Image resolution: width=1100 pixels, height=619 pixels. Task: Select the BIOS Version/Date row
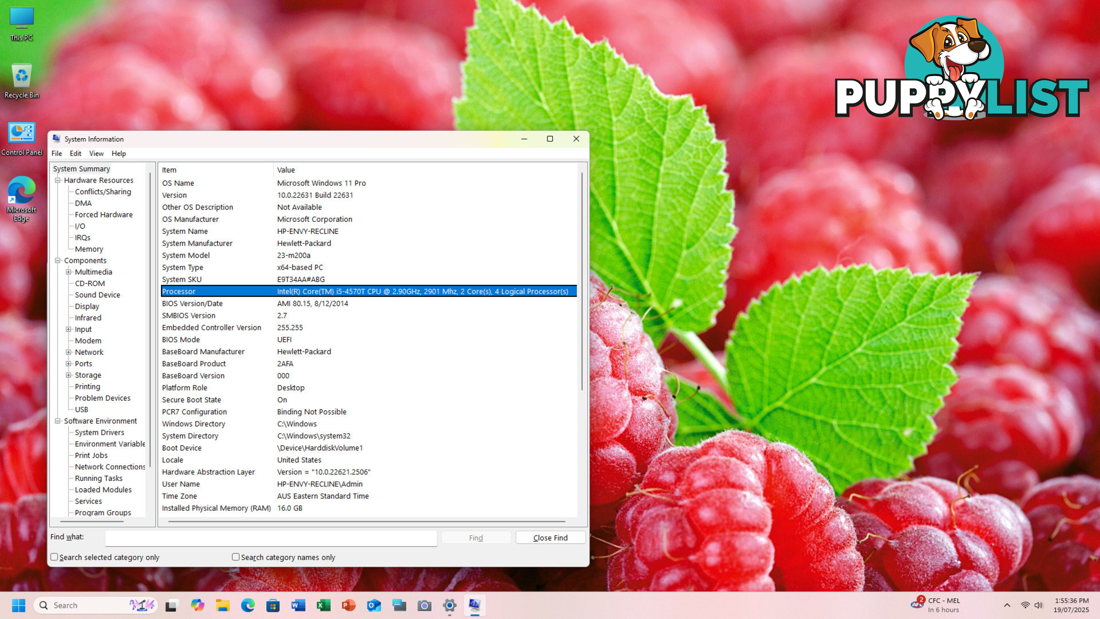[369, 303]
